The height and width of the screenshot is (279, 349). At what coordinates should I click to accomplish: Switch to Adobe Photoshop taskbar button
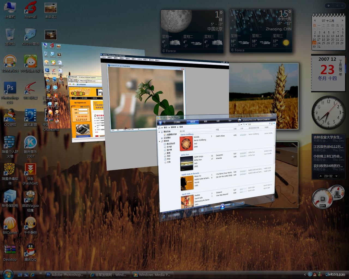click(x=65, y=275)
